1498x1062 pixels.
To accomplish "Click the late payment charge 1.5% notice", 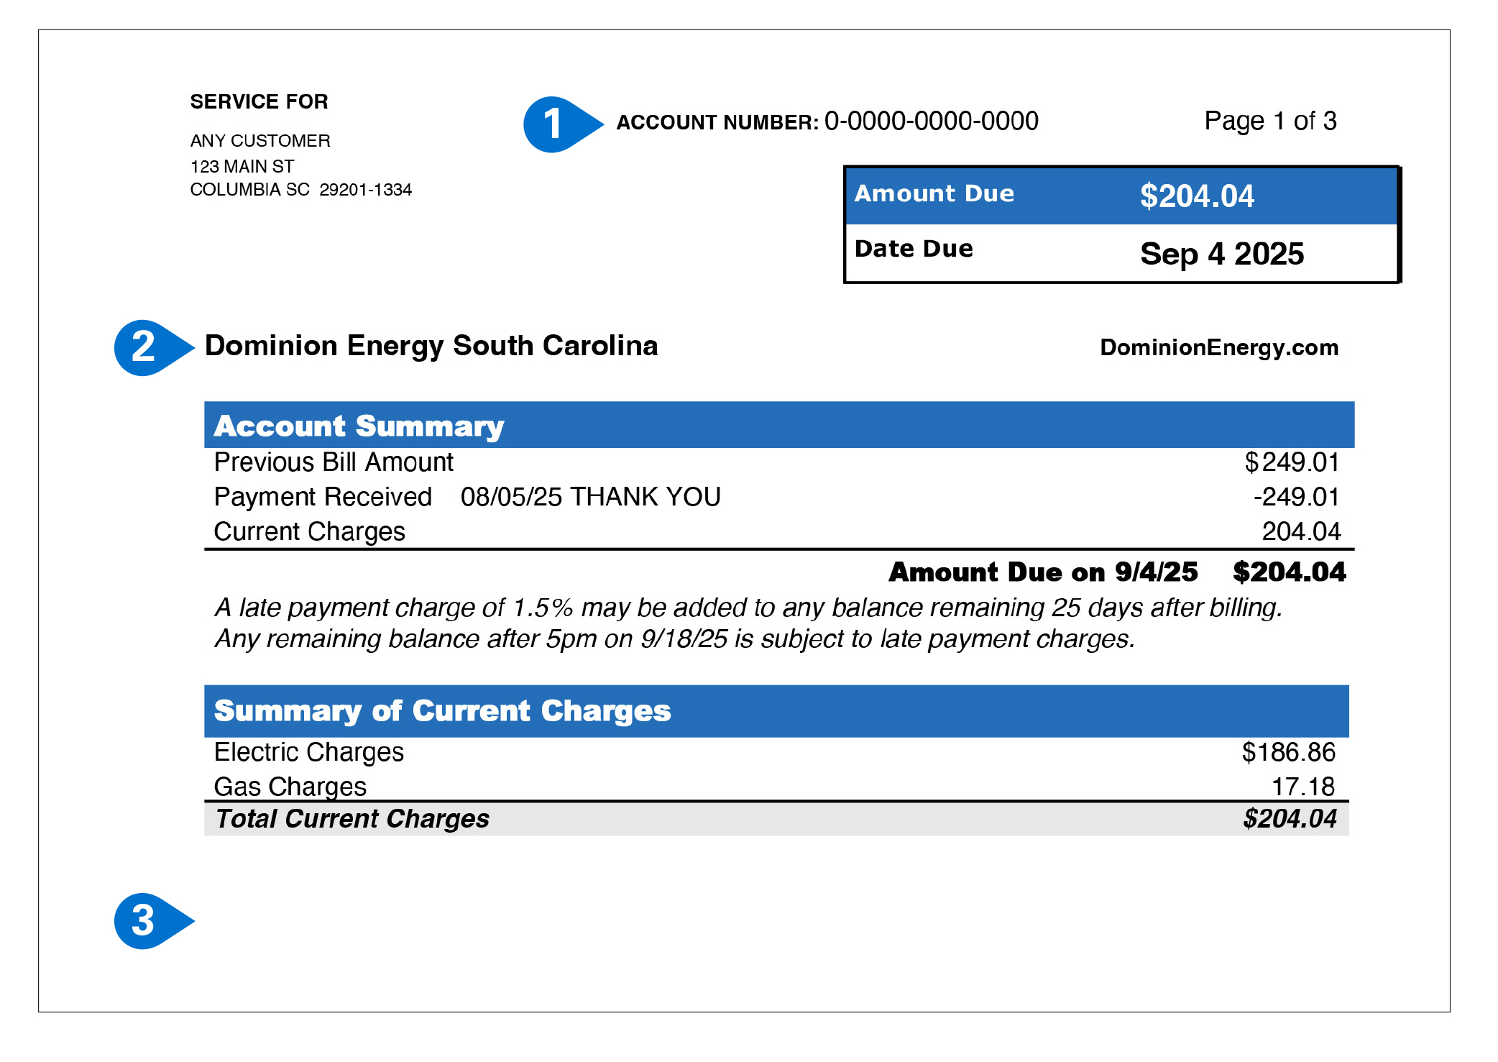I will pos(748,608).
